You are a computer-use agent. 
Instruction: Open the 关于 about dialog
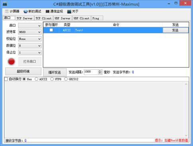coord(73,11)
